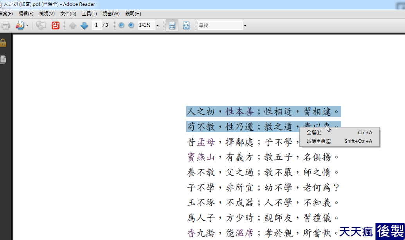The image size is (405, 240).
Task: Open the 說明(H) help menu
Action: point(133,14)
